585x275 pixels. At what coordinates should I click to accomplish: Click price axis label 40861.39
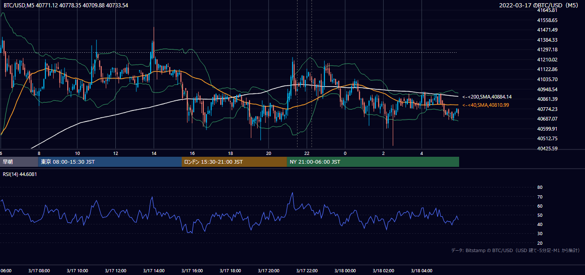tap(547, 99)
